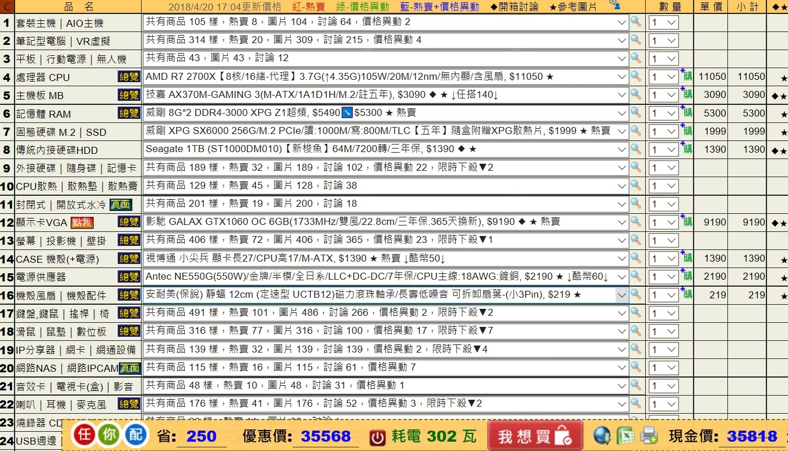Viewport: 788px width, 451px height.
Task: Click the 總覽 button in the CPU row
Action: pyautogui.click(x=129, y=77)
